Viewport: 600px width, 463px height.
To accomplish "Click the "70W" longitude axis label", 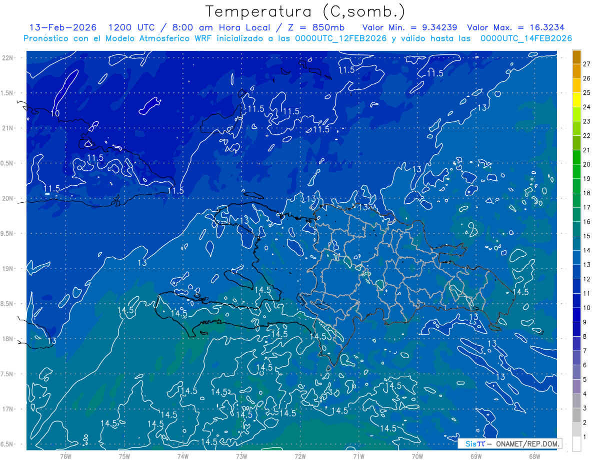I will tap(417, 456).
